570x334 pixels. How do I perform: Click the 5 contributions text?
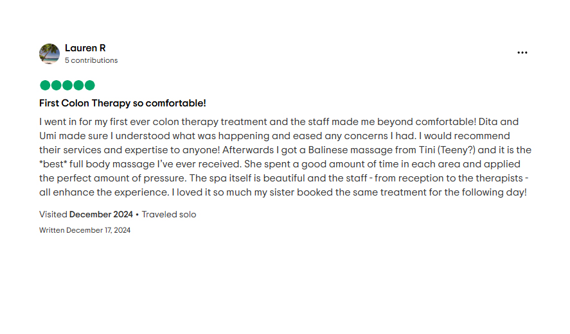point(91,60)
